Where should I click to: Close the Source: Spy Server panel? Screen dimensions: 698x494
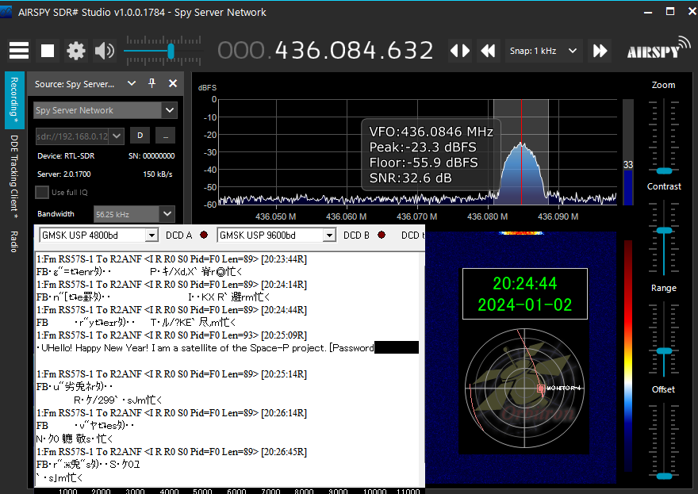(x=173, y=83)
